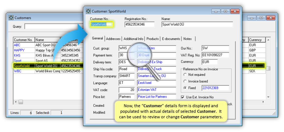Click the Name field Sport World OÜ
This screenshot has width=284, height=132.
point(197,25)
